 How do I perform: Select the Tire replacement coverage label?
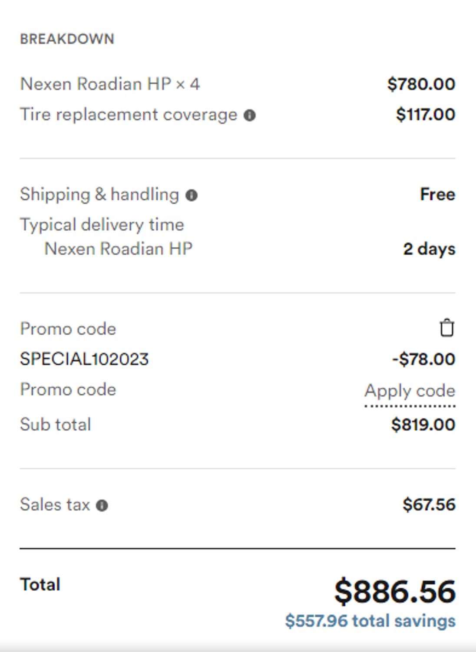pos(129,115)
